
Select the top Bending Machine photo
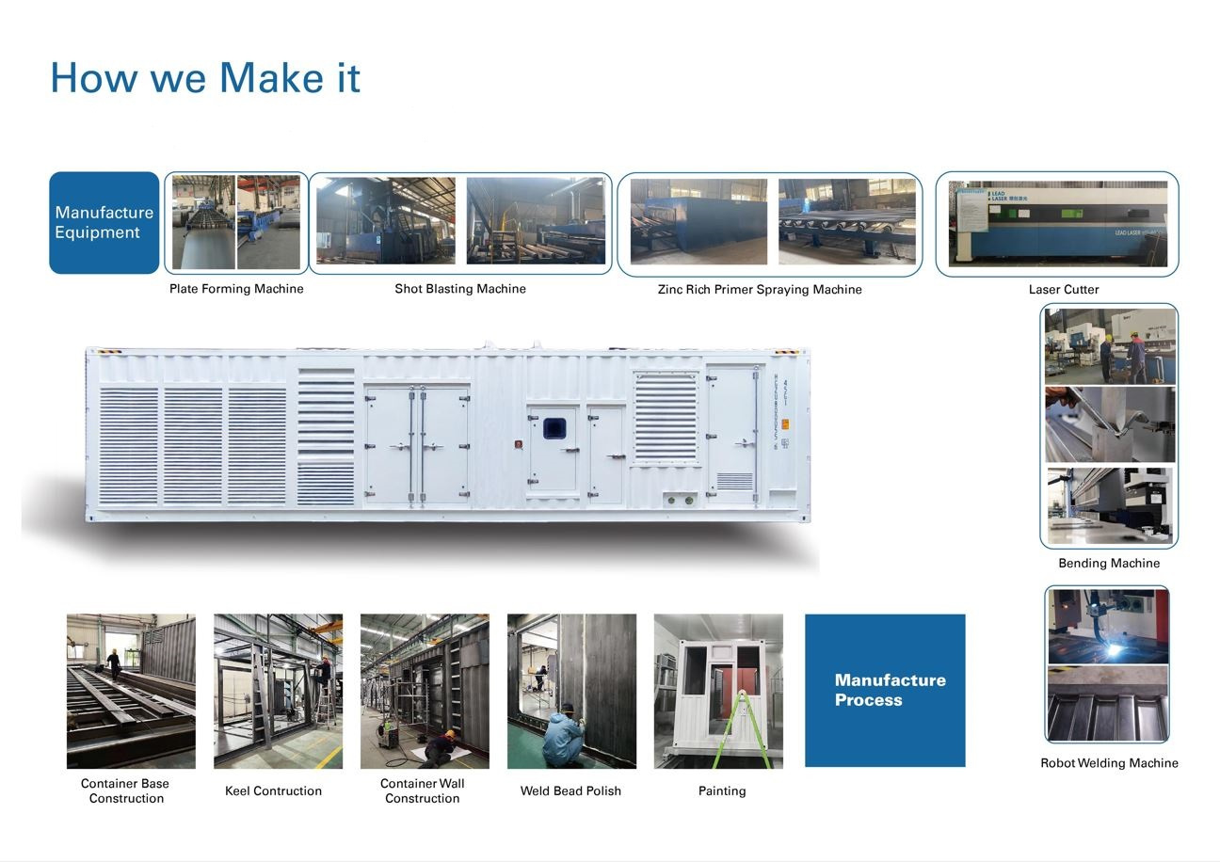pyautogui.click(x=1109, y=345)
